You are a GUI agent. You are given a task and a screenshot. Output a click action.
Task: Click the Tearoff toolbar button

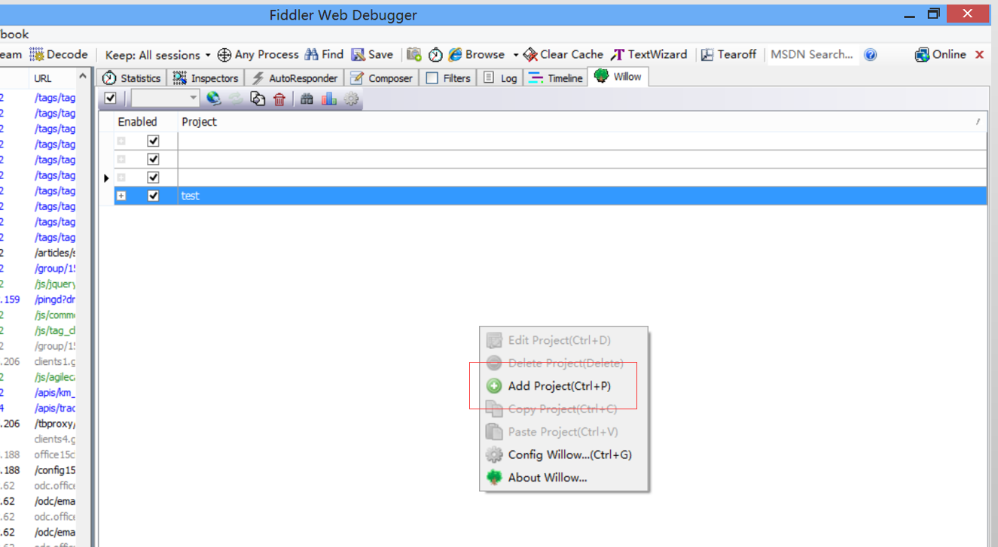coord(728,54)
